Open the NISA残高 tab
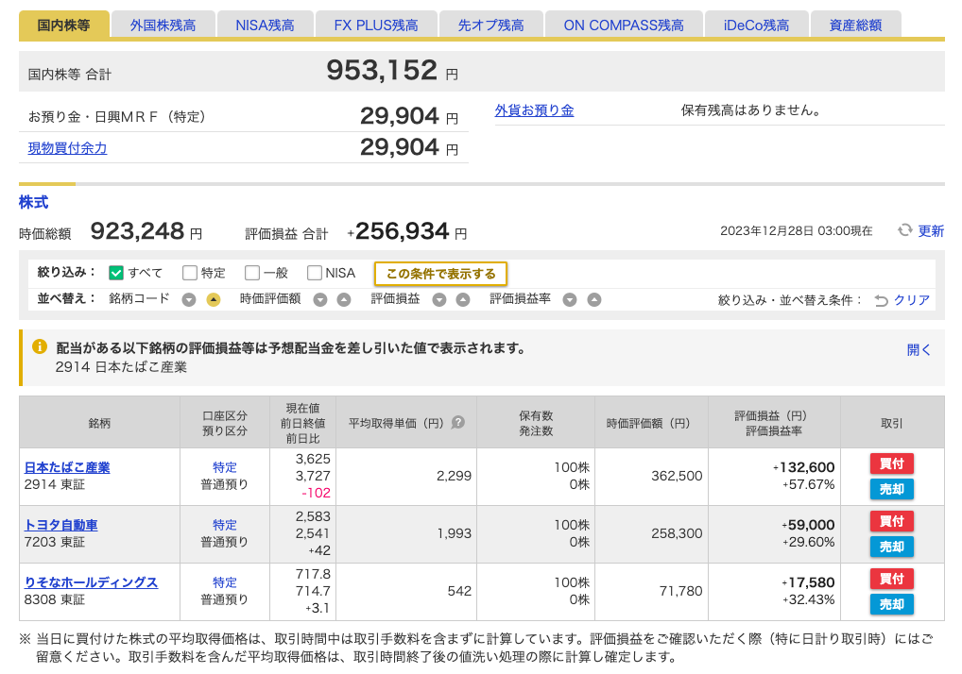The image size is (962, 674). pos(265,25)
